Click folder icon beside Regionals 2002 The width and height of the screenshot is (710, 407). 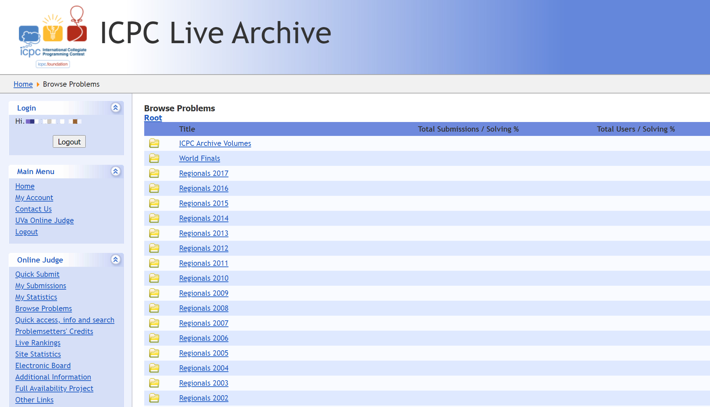pos(154,398)
